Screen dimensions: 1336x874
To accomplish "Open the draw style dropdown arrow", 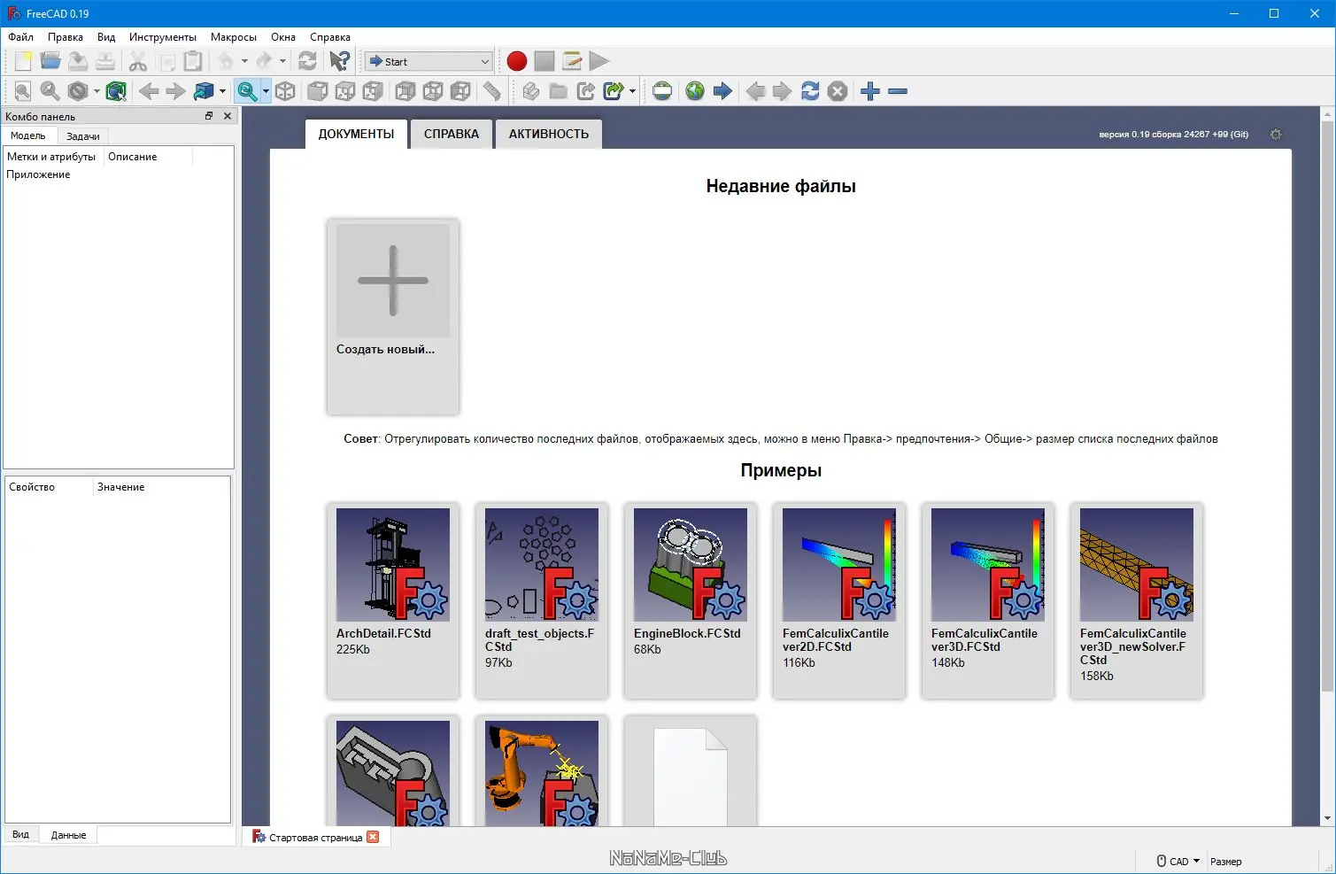I will (97, 91).
